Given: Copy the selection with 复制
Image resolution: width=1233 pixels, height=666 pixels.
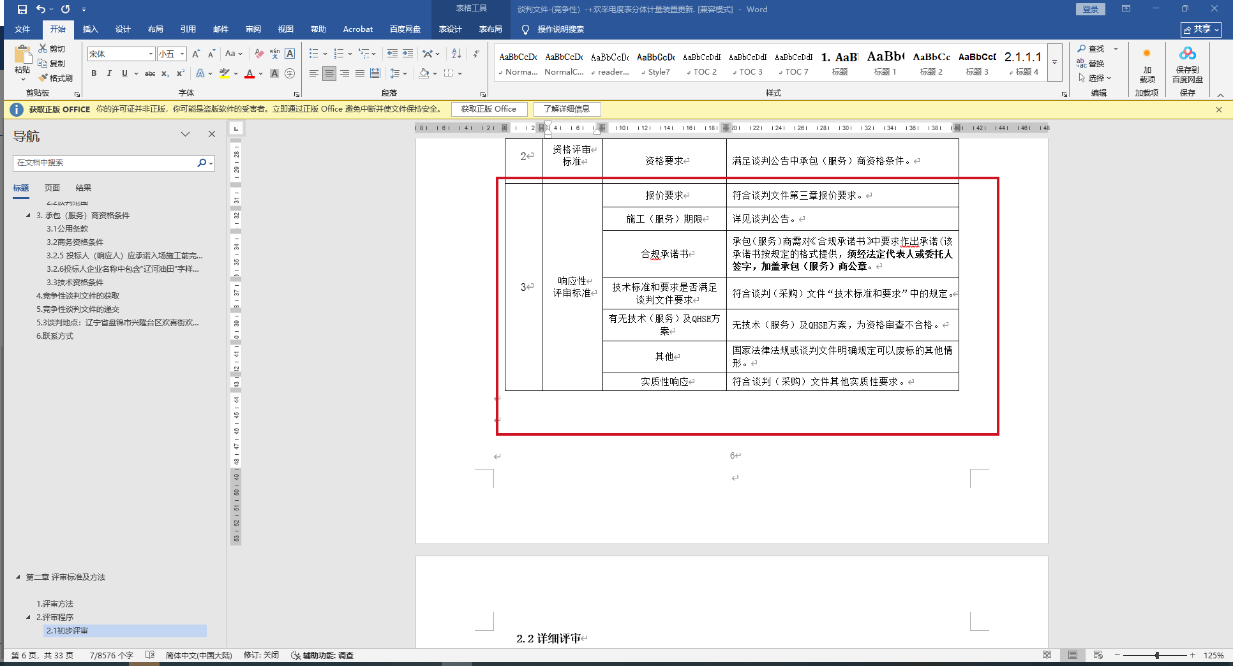Looking at the screenshot, I should point(52,63).
